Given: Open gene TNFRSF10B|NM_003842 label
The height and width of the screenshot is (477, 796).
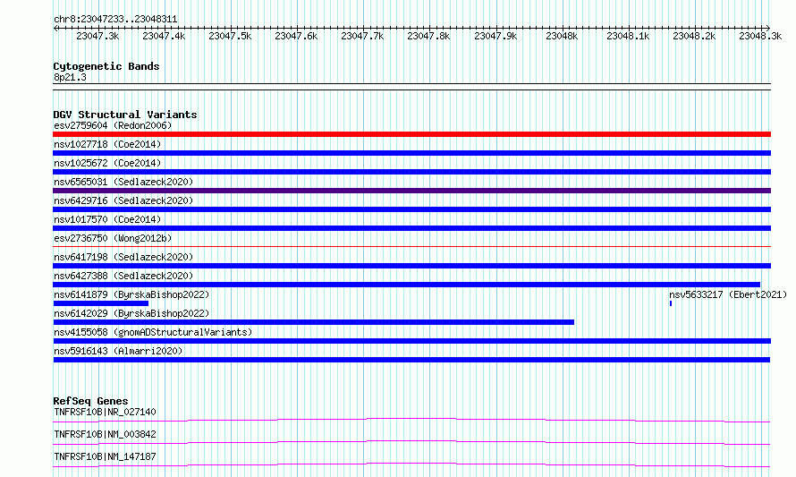Looking at the screenshot, I should (x=105, y=434).
